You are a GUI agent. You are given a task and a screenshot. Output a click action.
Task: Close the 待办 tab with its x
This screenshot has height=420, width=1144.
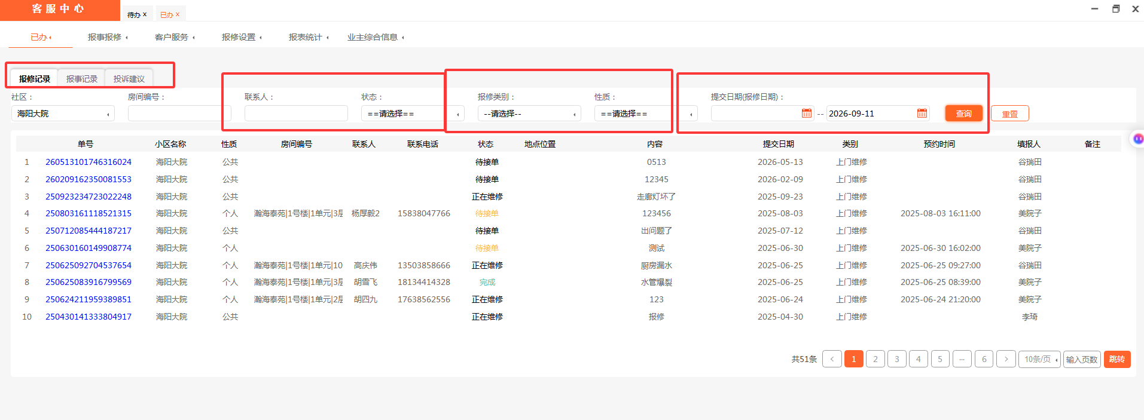coord(145,14)
